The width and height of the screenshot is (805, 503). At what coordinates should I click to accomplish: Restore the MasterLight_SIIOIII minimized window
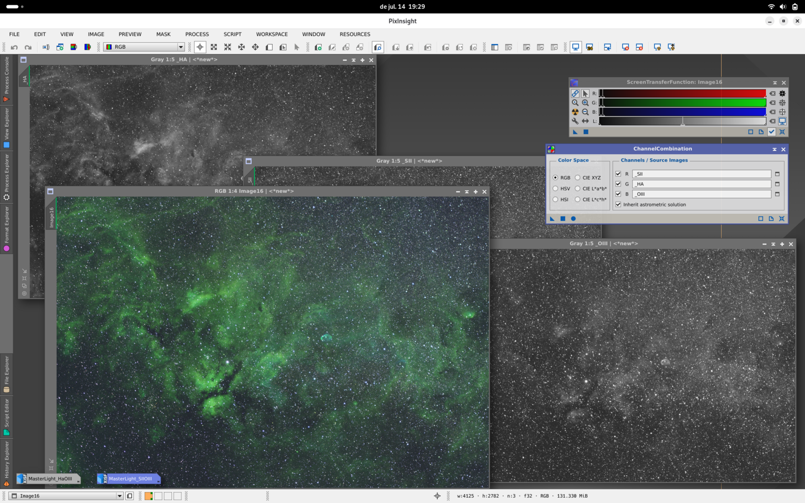click(129, 479)
